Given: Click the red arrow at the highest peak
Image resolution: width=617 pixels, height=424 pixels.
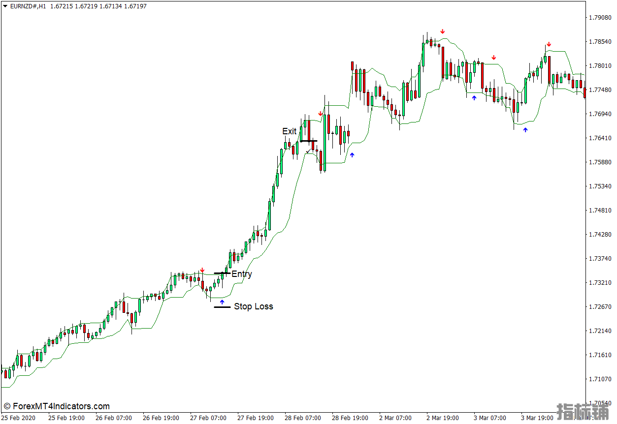Looking at the screenshot, I should (x=442, y=31).
